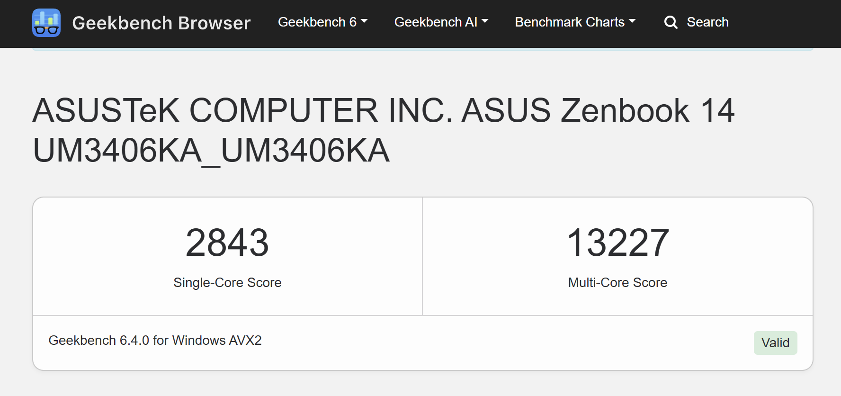The height and width of the screenshot is (396, 841).
Task: Click the Geekbench 6.4.0 for Windows AVX2 text
Action: pos(155,341)
